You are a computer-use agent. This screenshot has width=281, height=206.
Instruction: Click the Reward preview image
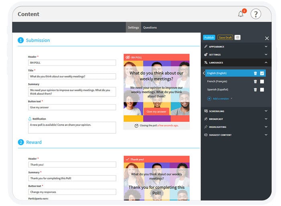157,181
